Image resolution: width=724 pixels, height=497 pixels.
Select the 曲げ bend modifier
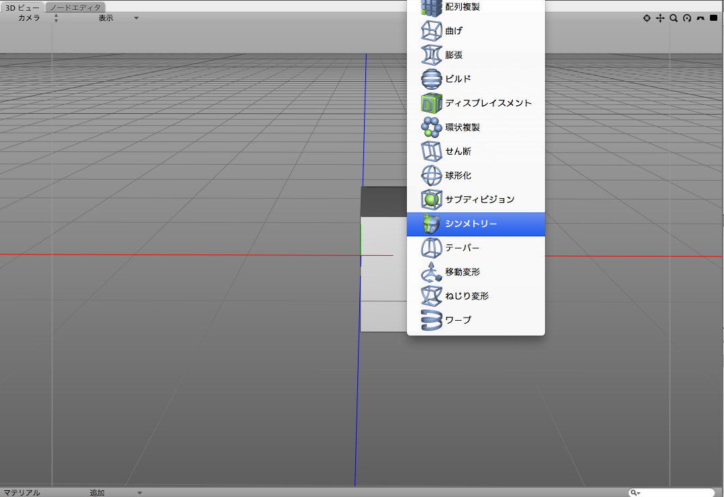[x=475, y=31]
